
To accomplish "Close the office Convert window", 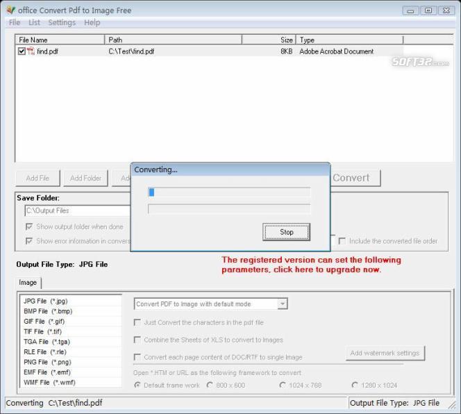I will click(446, 10).
